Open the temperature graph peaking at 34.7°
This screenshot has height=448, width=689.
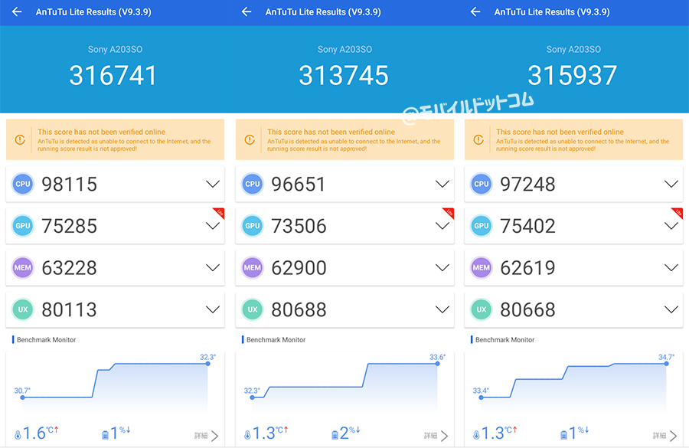pyautogui.click(x=574, y=384)
